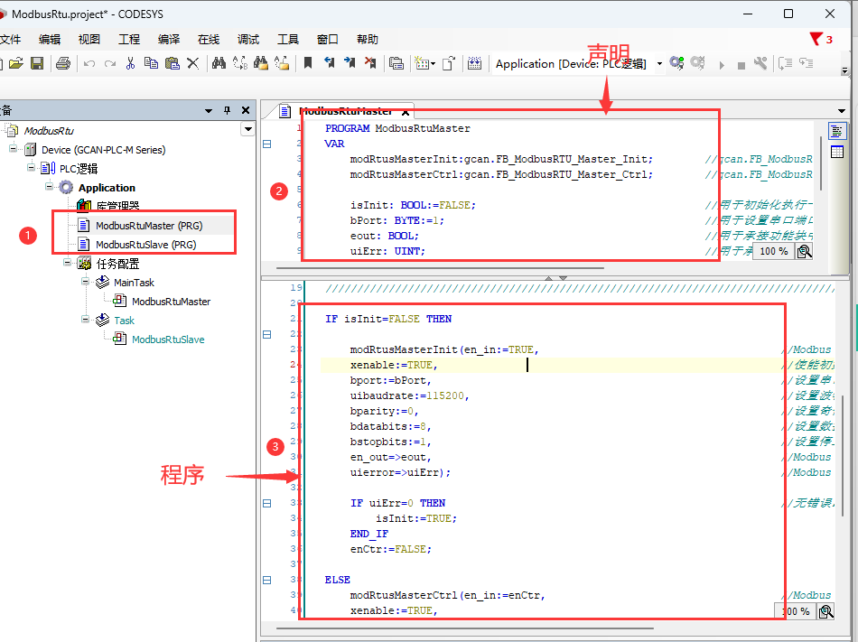Collapse the MainTask tree node
The image size is (858, 642).
87,283
